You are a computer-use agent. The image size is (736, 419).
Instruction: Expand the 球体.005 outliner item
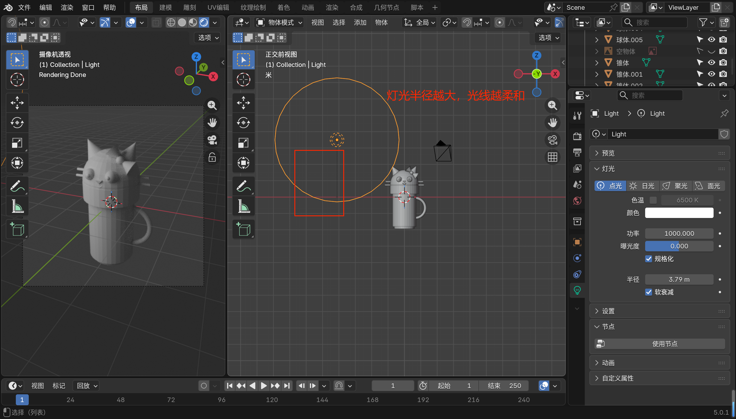tap(597, 40)
